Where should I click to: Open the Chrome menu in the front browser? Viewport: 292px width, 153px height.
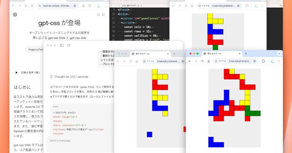pyautogui.click(x=279, y=61)
